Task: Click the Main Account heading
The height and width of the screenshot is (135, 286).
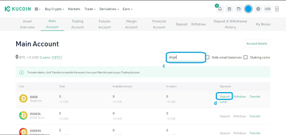Action: (37, 44)
